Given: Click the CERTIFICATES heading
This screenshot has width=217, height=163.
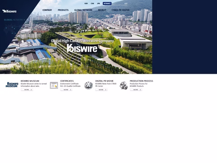Looking at the screenshot, I should tap(67, 81).
